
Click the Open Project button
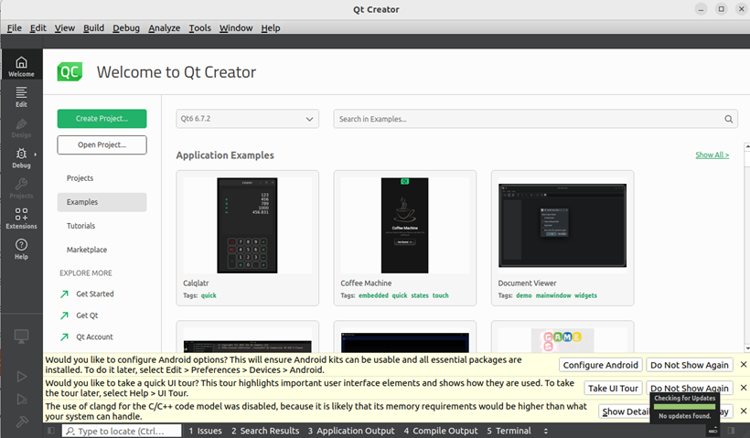click(x=102, y=144)
